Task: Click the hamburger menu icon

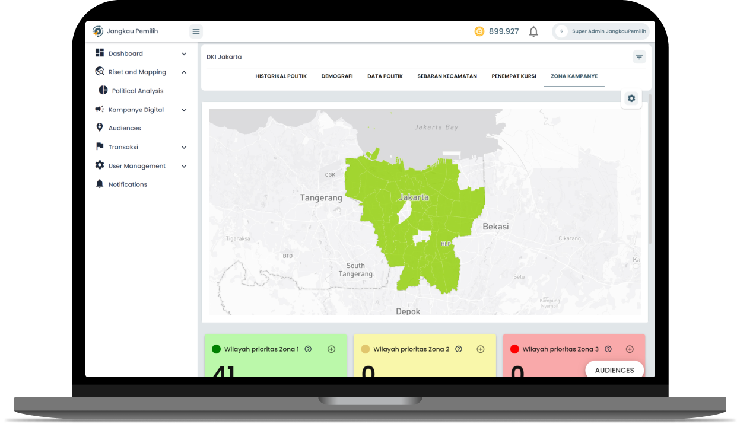Action: [196, 31]
